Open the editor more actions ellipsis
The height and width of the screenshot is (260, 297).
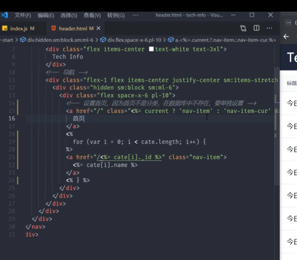(x=269, y=28)
